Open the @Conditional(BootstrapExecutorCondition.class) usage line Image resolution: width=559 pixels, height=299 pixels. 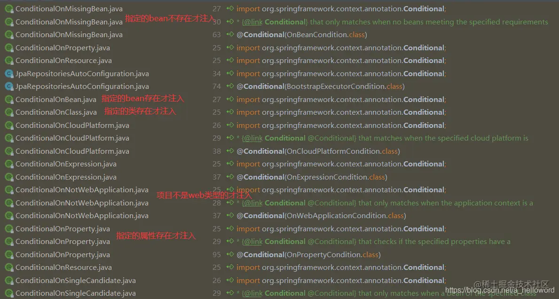tap(321, 87)
